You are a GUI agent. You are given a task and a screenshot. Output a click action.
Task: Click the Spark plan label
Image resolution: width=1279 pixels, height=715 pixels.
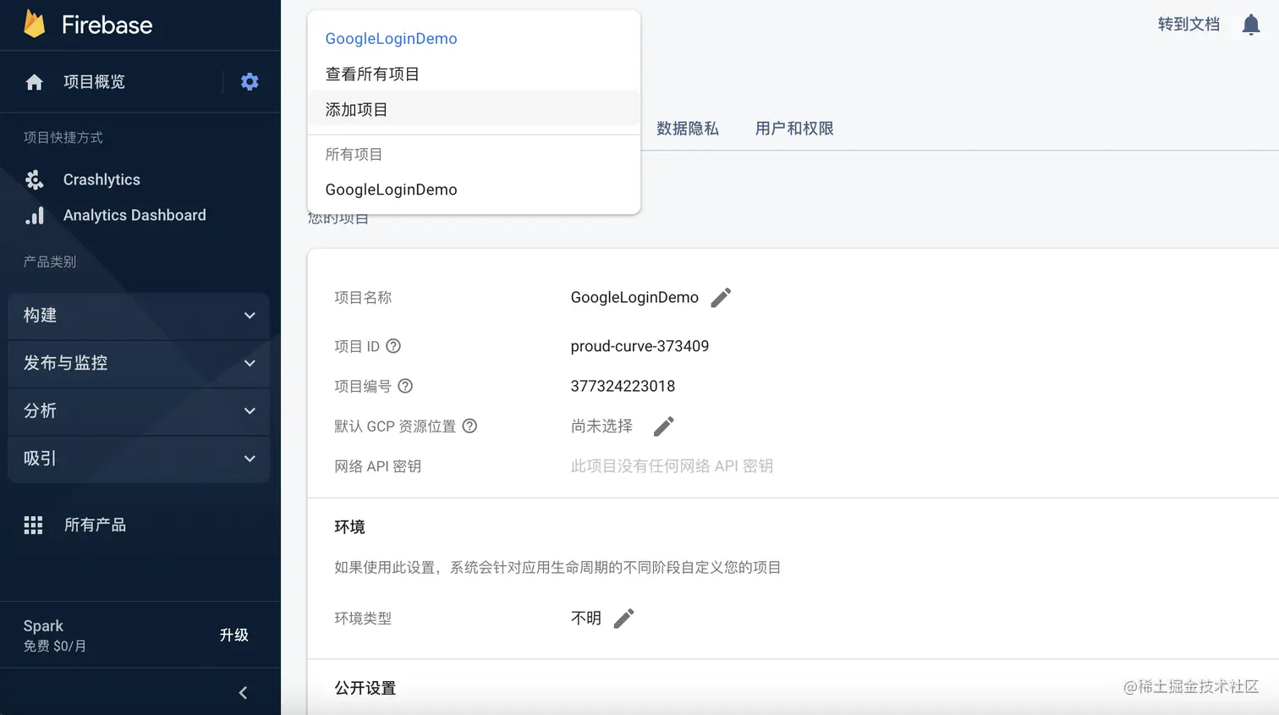(x=43, y=626)
